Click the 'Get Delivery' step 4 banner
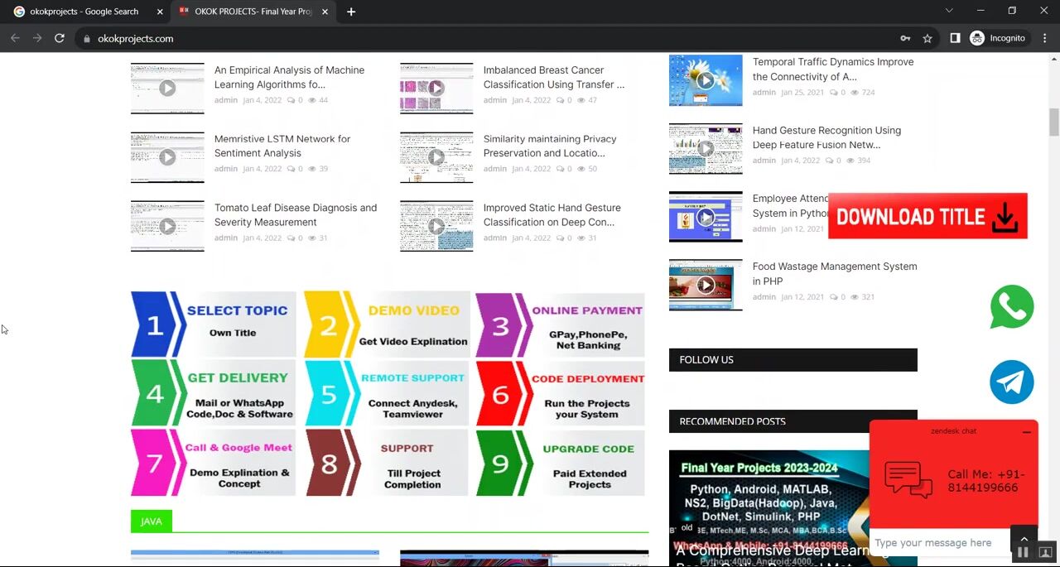This screenshot has height=567, width=1060. 214,393
